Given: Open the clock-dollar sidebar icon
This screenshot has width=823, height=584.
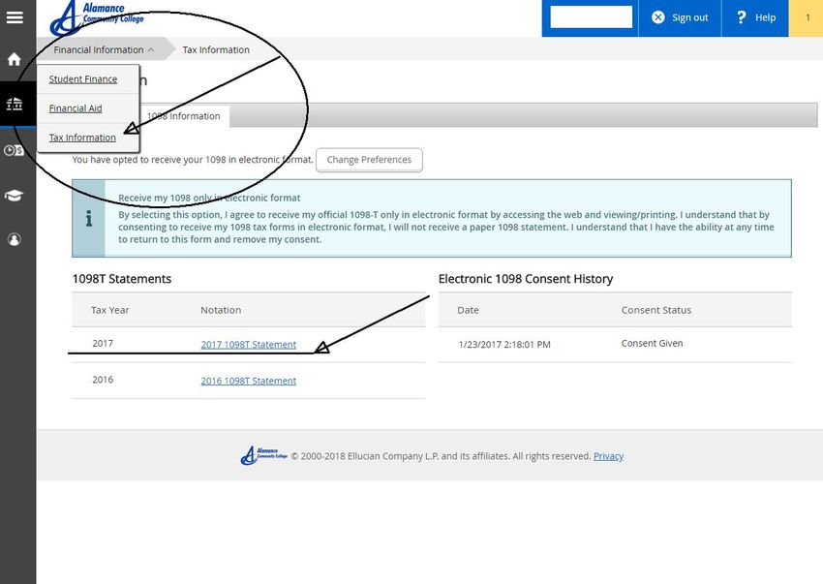Looking at the screenshot, I should pyautogui.click(x=14, y=151).
